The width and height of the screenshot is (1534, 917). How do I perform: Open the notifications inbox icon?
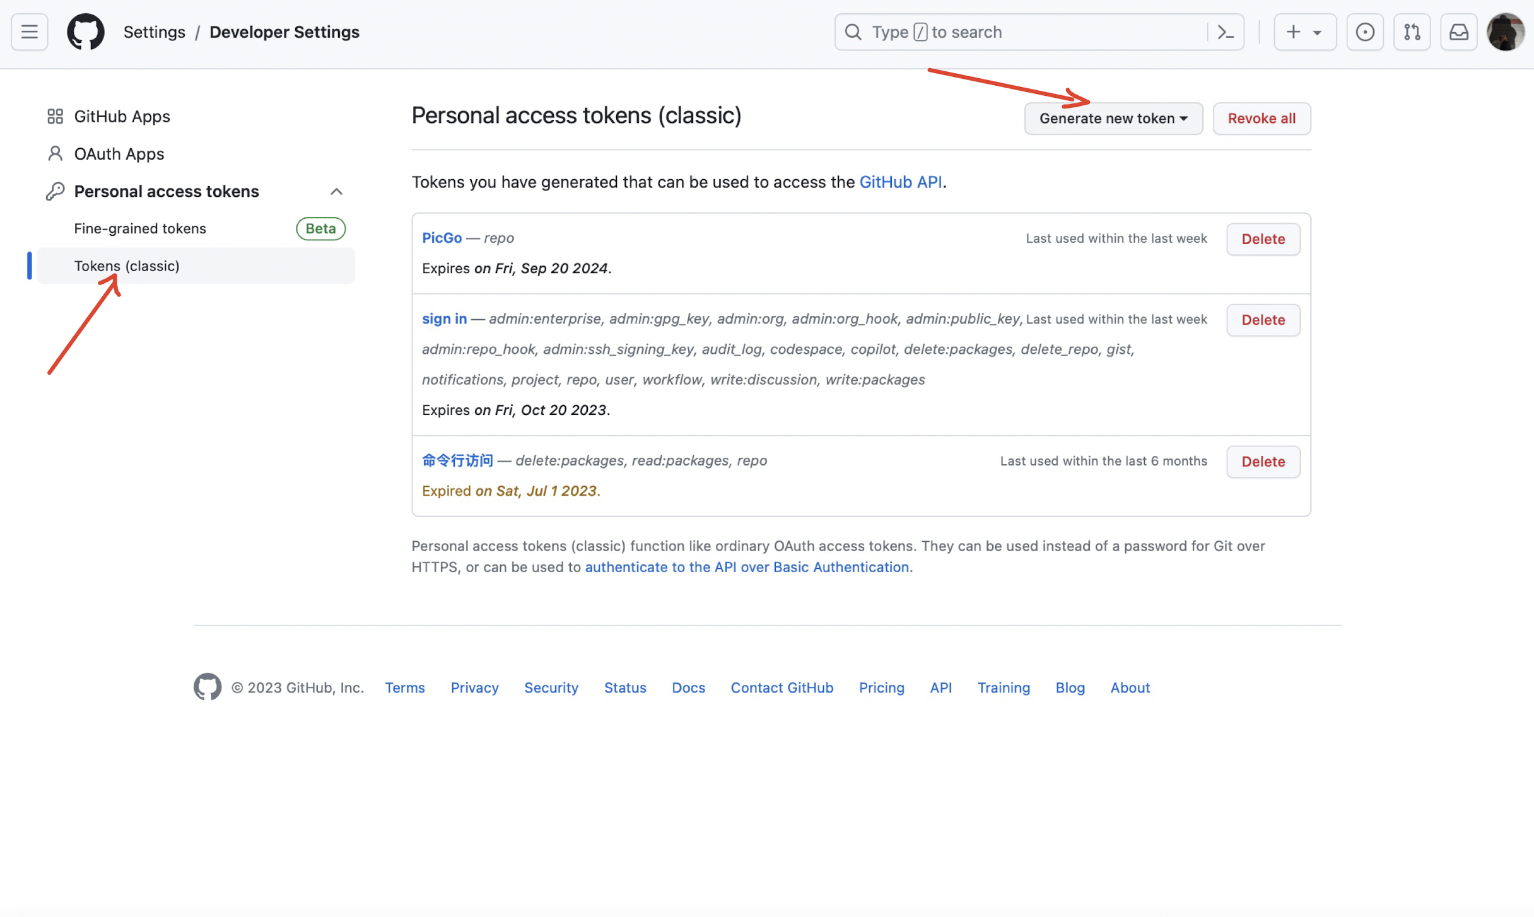click(1458, 32)
